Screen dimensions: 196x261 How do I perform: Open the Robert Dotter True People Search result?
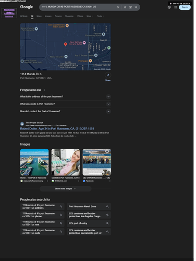click(x=57, y=129)
